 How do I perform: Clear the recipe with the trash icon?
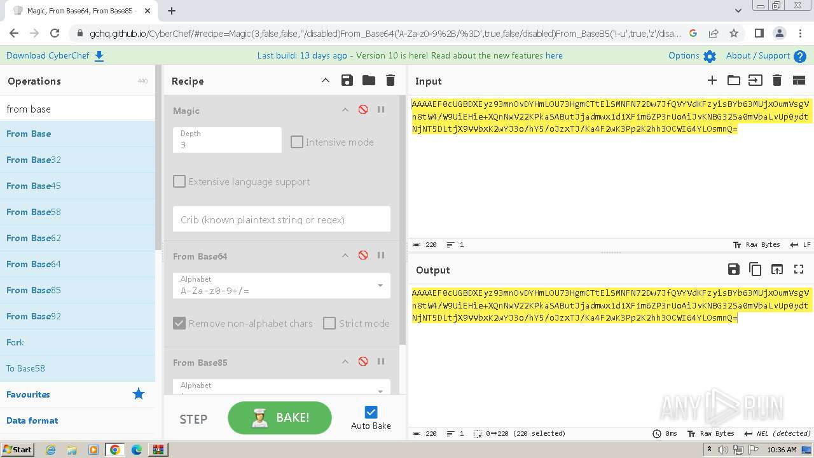click(390, 80)
